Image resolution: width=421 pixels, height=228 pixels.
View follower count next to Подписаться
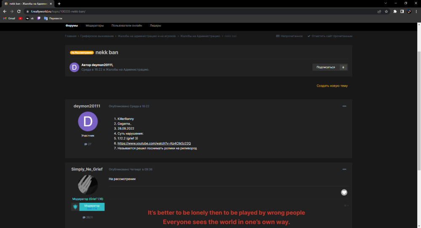[x=343, y=67]
